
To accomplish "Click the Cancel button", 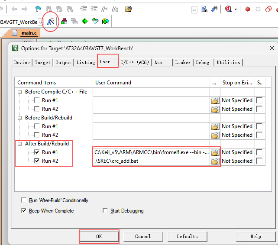I will tap(143, 236).
